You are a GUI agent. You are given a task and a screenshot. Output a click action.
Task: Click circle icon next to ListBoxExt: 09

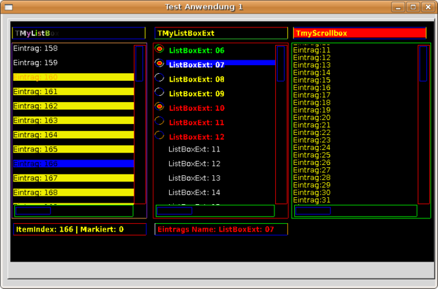click(x=159, y=92)
